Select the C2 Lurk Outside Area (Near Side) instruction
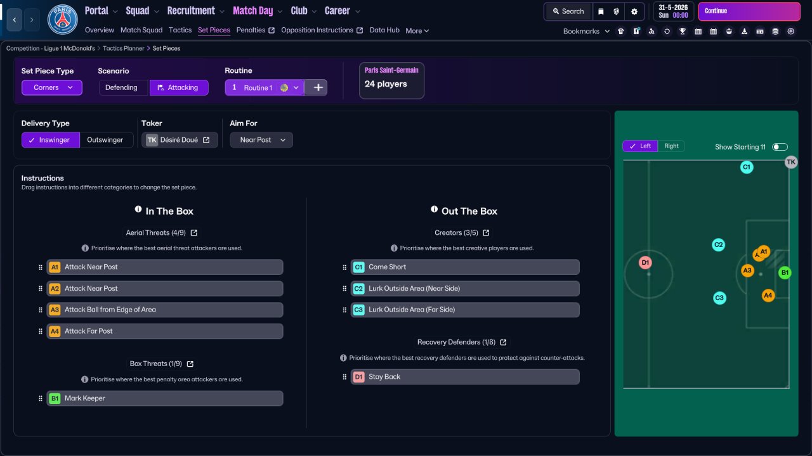Screen dimensions: 812x456 pos(465,289)
